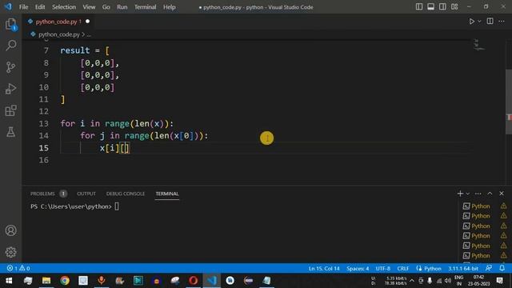Viewport: 512px width, 288px height.
Task: Select language mode Python in status bar
Action: coord(432,269)
